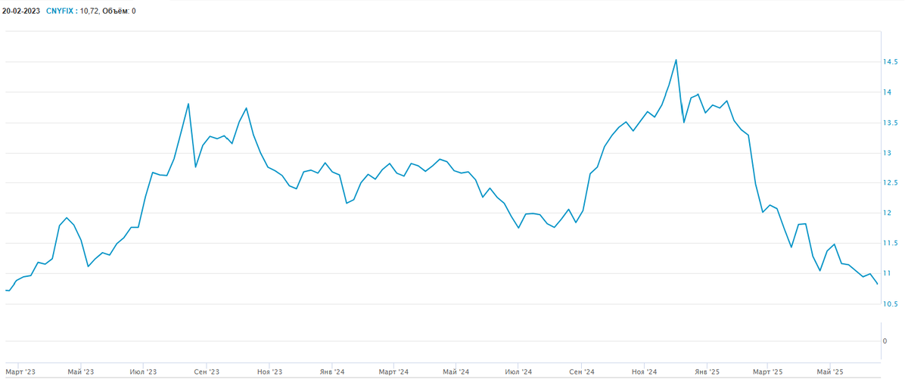908x389 pixels.
Task: Click the 'Янв '25' x-axis label
Action: tap(707, 372)
